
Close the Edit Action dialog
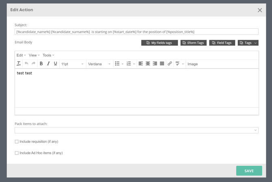click(x=260, y=10)
